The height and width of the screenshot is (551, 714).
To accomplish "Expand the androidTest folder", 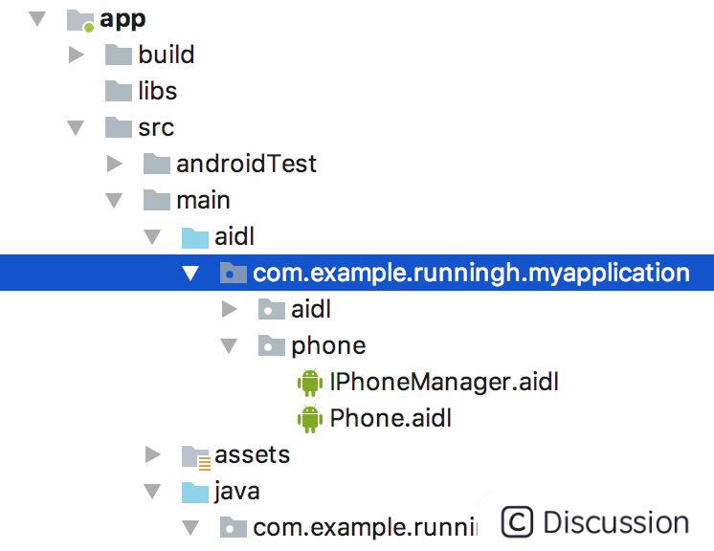I will (x=114, y=164).
